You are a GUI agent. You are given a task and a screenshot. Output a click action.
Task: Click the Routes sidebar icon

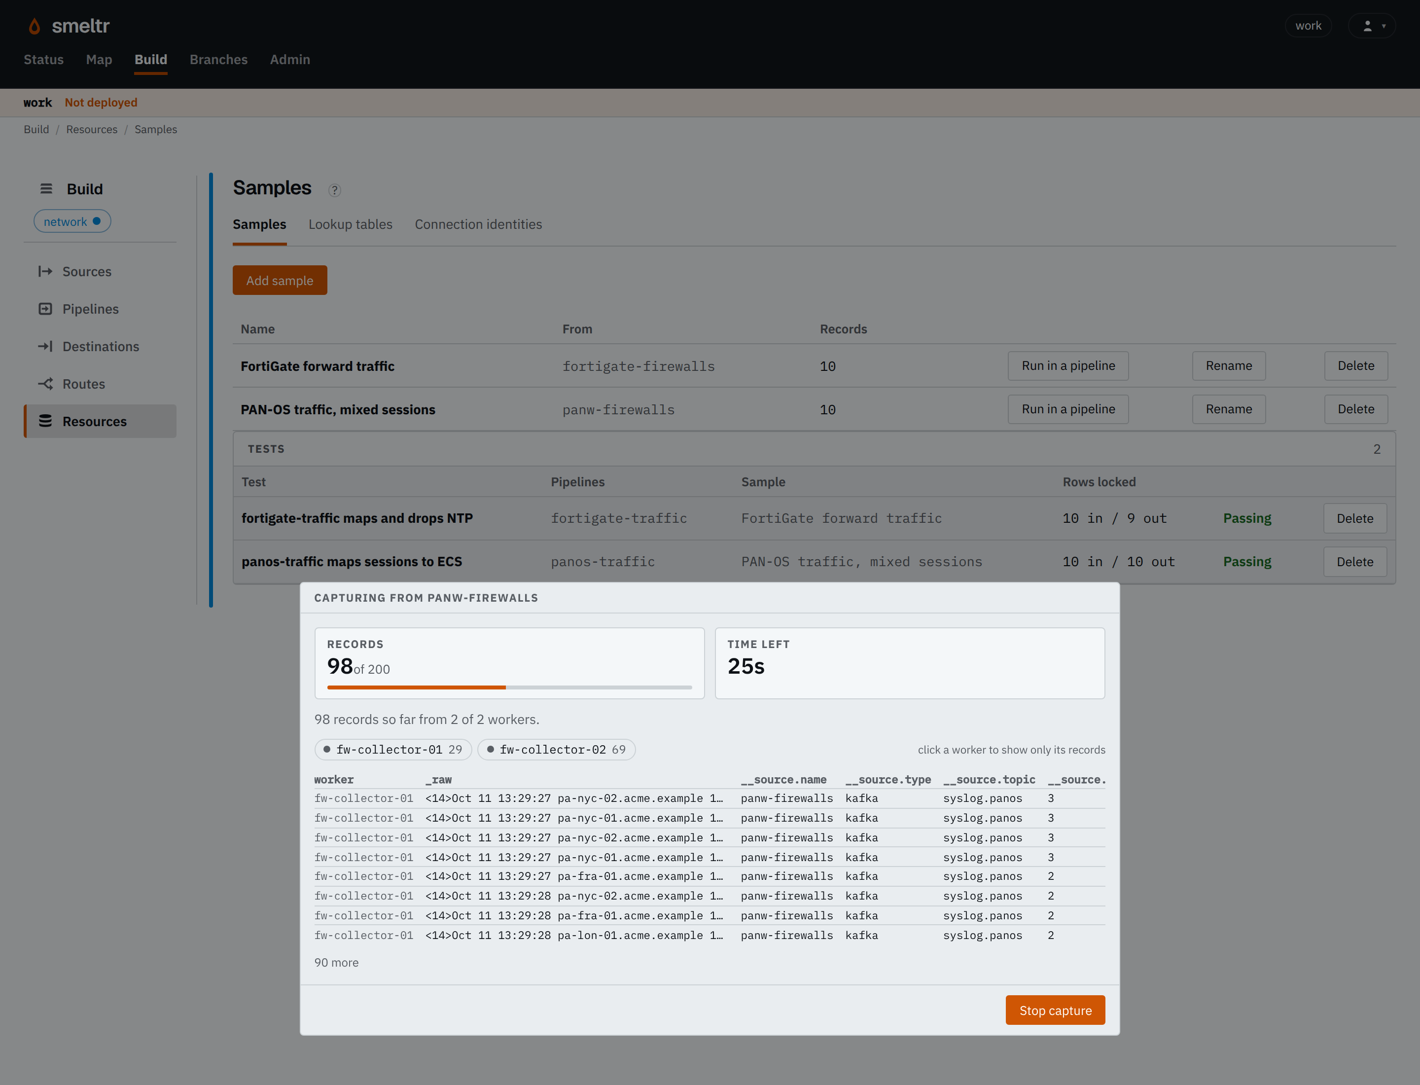point(45,384)
